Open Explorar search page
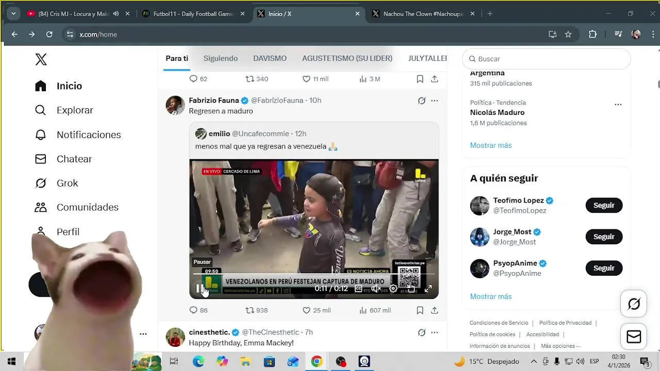Screen dimensions: 660x371 64,110
